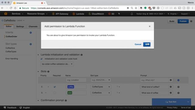Viewport: 195px width, 110px height.
Task: Open API Gateway shortcut
Action: (x=60, y=14)
